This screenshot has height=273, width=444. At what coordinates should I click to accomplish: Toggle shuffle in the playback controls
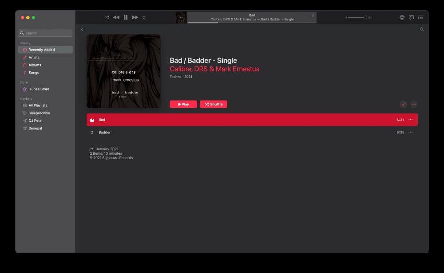107,17
